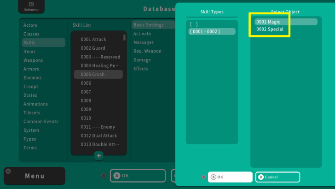The image size is (335, 189).
Task: Click the minus icon on Menu button
Action: [8, 171]
